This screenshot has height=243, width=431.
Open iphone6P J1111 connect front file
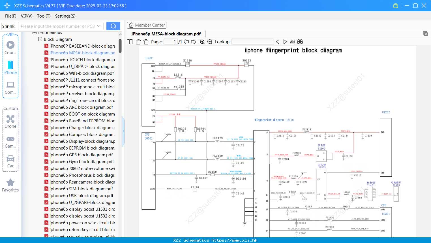pos(80,80)
